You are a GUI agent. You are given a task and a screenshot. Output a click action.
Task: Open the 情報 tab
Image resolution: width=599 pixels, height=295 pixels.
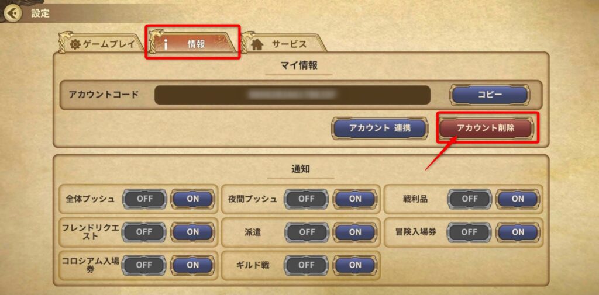point(193,42)
